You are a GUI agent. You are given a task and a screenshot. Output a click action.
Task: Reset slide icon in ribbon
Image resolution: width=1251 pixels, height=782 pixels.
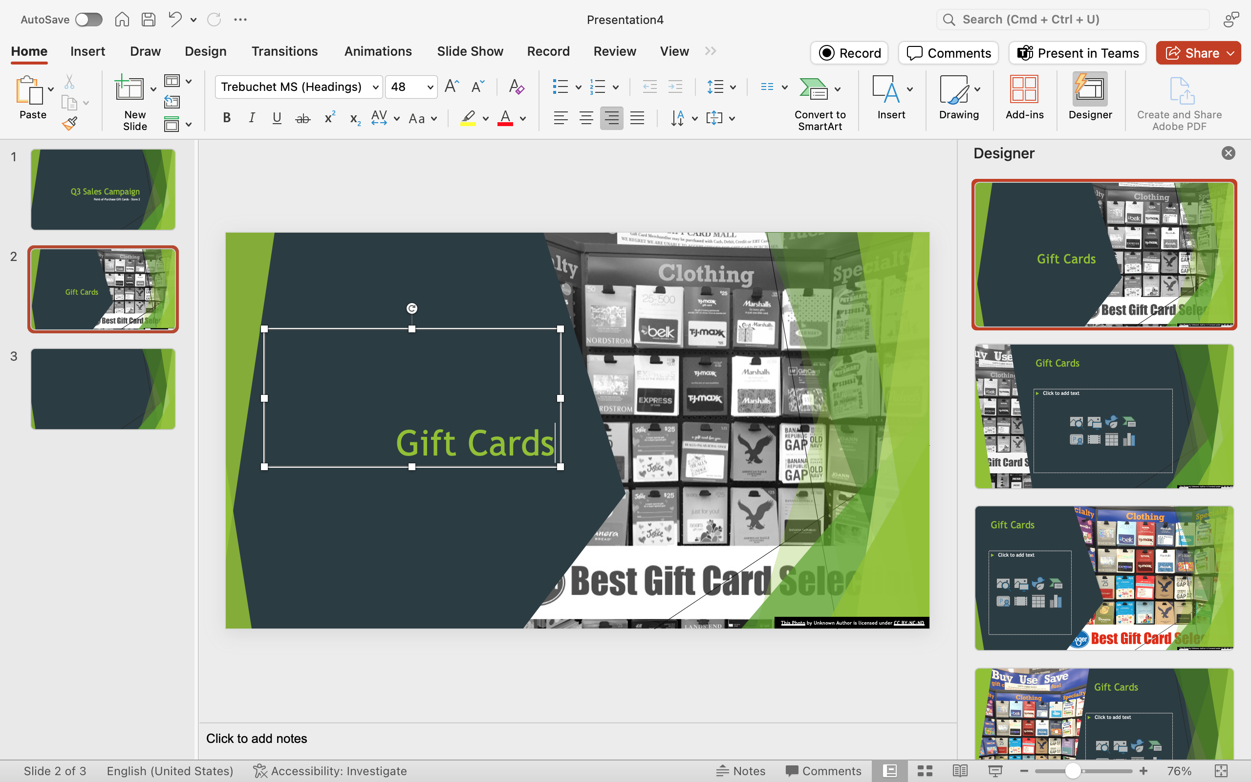click(172, 103)
